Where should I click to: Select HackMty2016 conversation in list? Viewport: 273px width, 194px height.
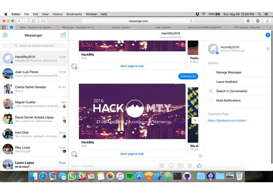[34, 59]
